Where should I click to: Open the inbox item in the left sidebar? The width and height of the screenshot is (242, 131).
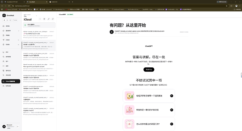[x=11, y=26]
